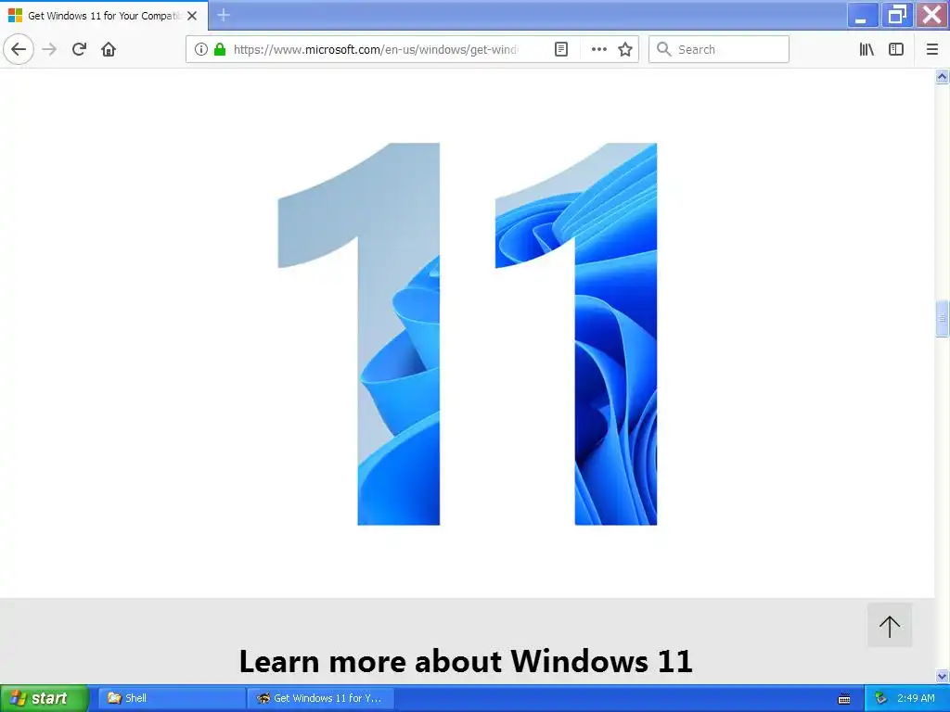
Task: Show site information icon in address bar
Action: pyautogui.click(x=201, y=49)
